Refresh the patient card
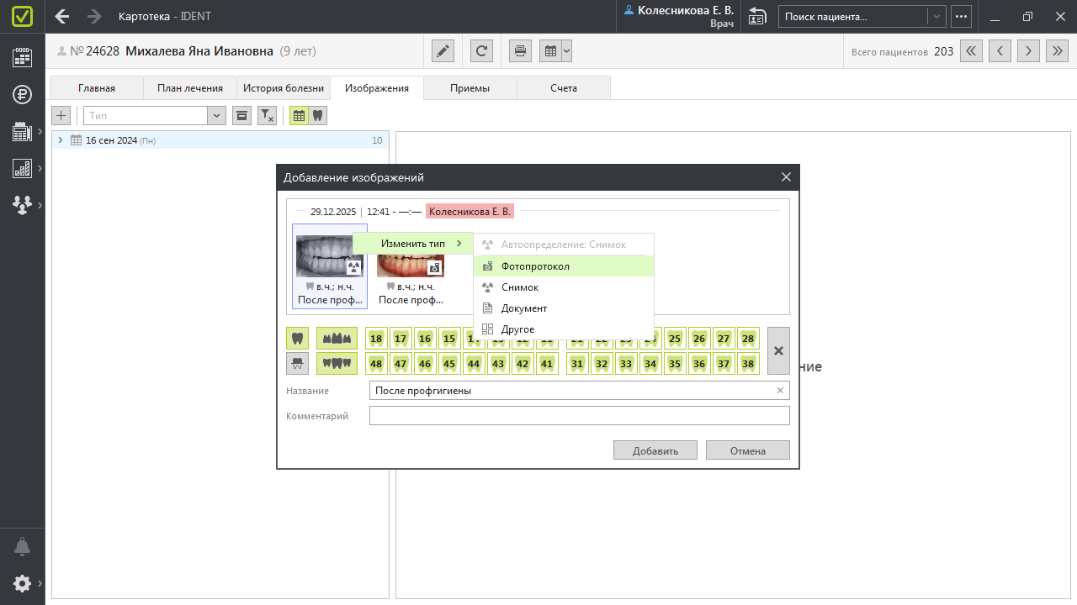The height and width of the screenshot is (605, 1077). (x=481, y=51)
